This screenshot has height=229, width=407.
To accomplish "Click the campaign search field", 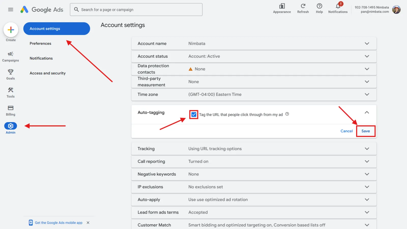I will coord(136,10).
